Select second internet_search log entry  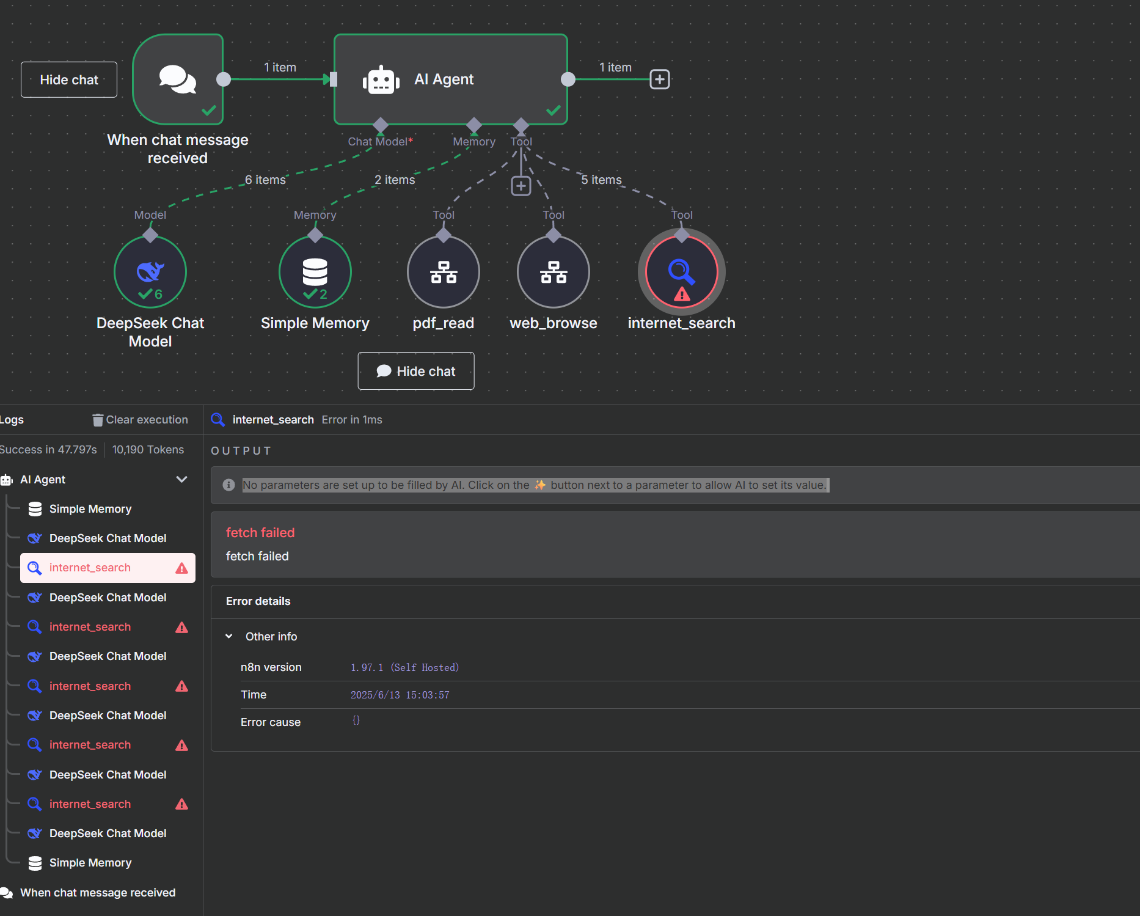point(108,627)
